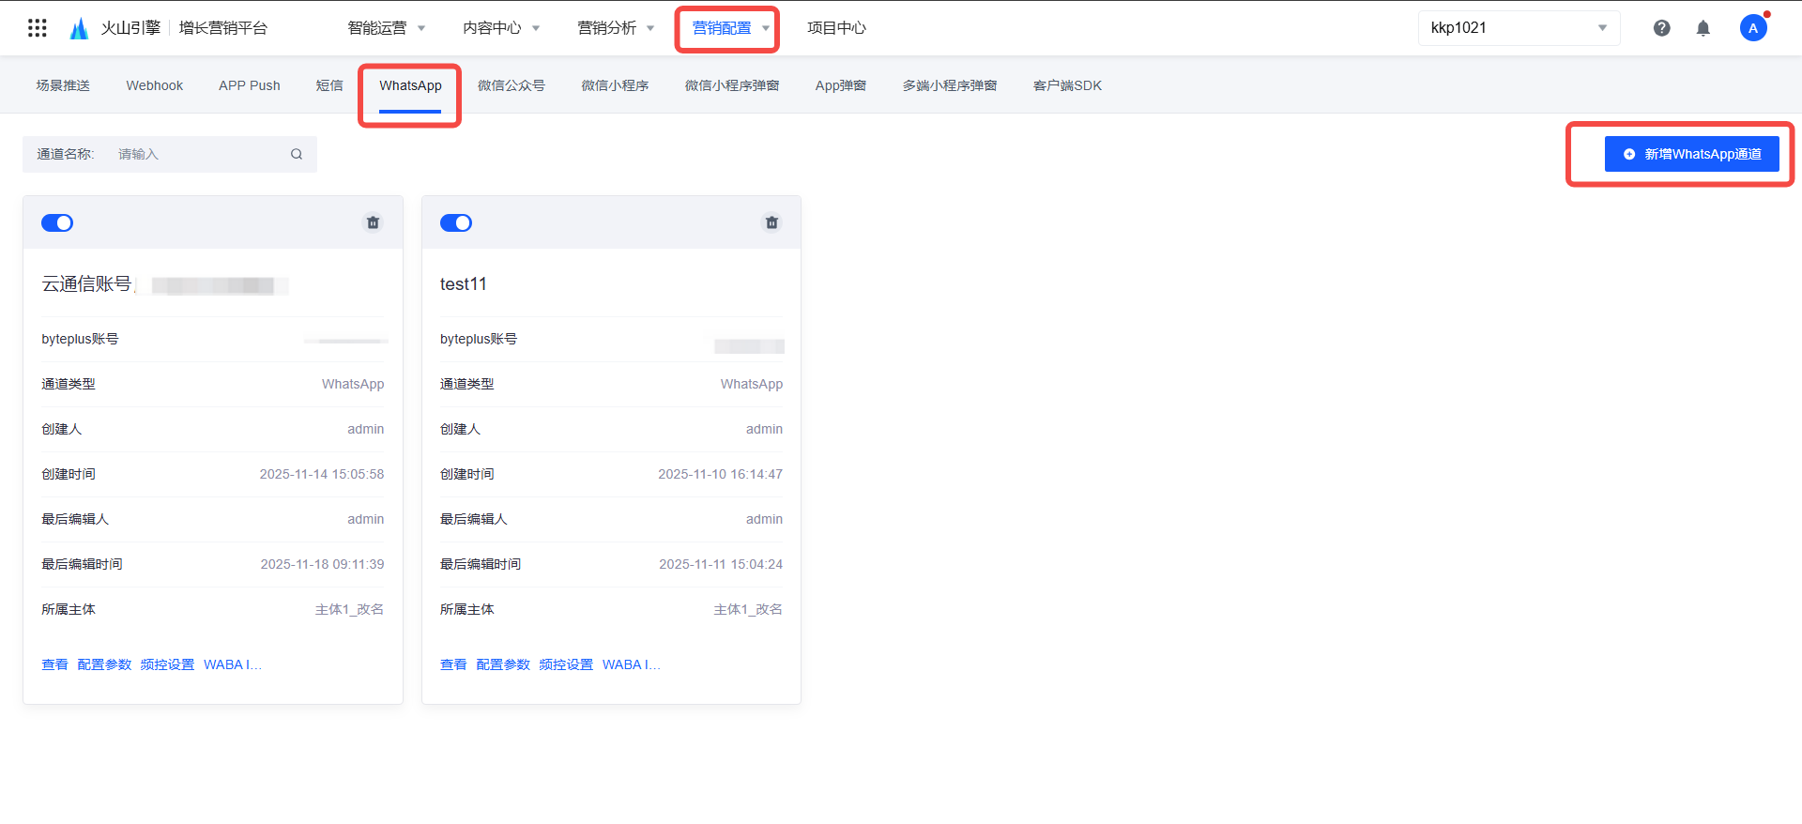Screen dimensions: 1802x824
Task: Open the kkp1021 project selector
Action: pos(1518,28)
